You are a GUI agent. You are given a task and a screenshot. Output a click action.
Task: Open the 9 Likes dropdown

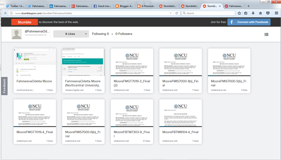(x=71, y=34)
